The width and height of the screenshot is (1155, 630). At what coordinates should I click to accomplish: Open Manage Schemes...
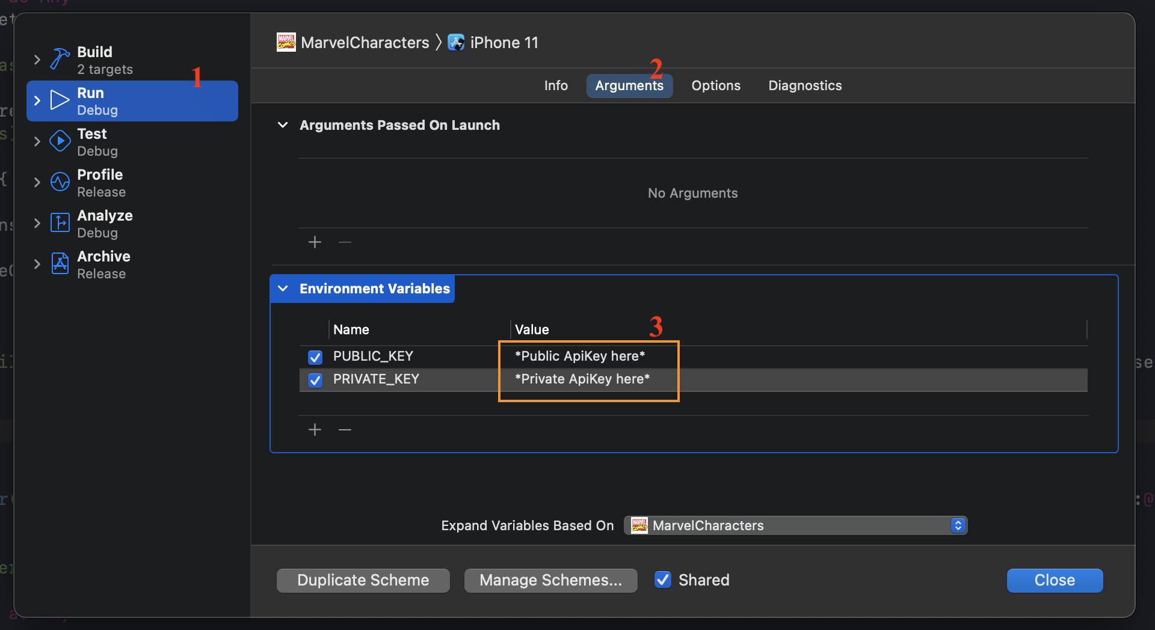pyautogui.click(x=551, y=580)
